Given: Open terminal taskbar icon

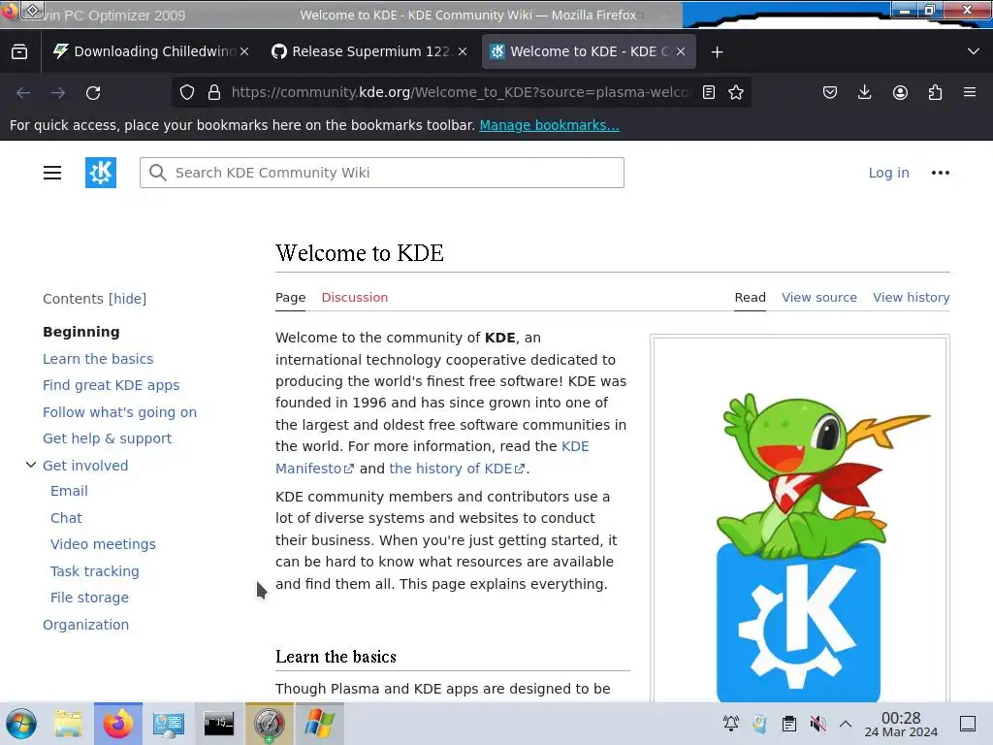Looking at the screenshot, I should (218, 724).
